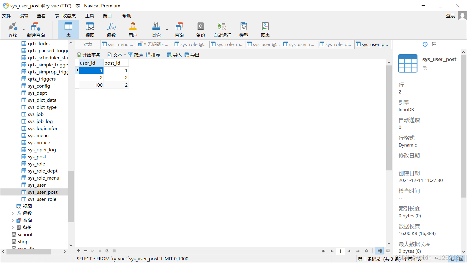This screenshot has height=263, width=467.
Task: Click the Export (导出) button
Action: coord(192,55)
